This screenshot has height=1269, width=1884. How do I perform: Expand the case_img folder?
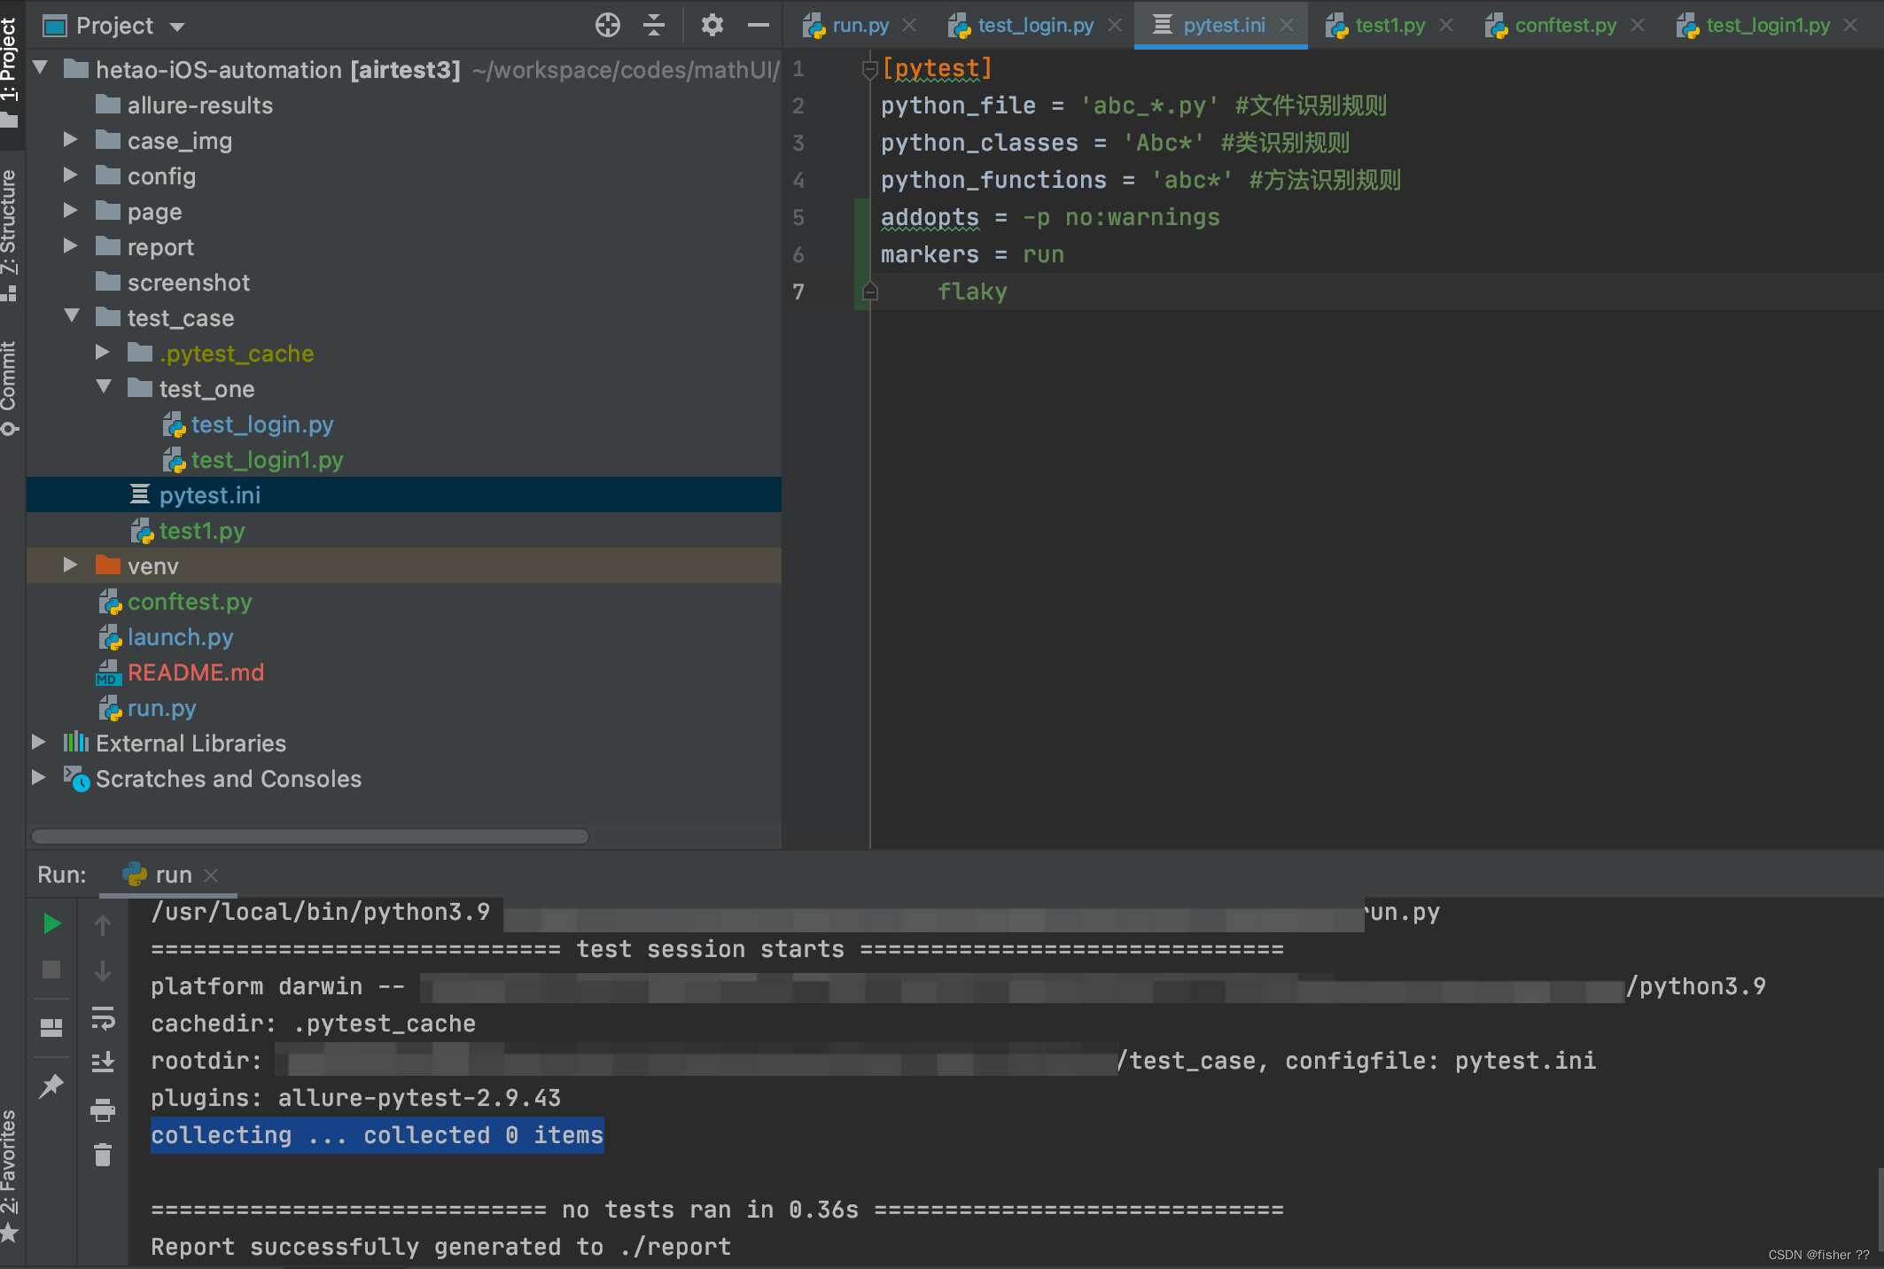(71, 140)
